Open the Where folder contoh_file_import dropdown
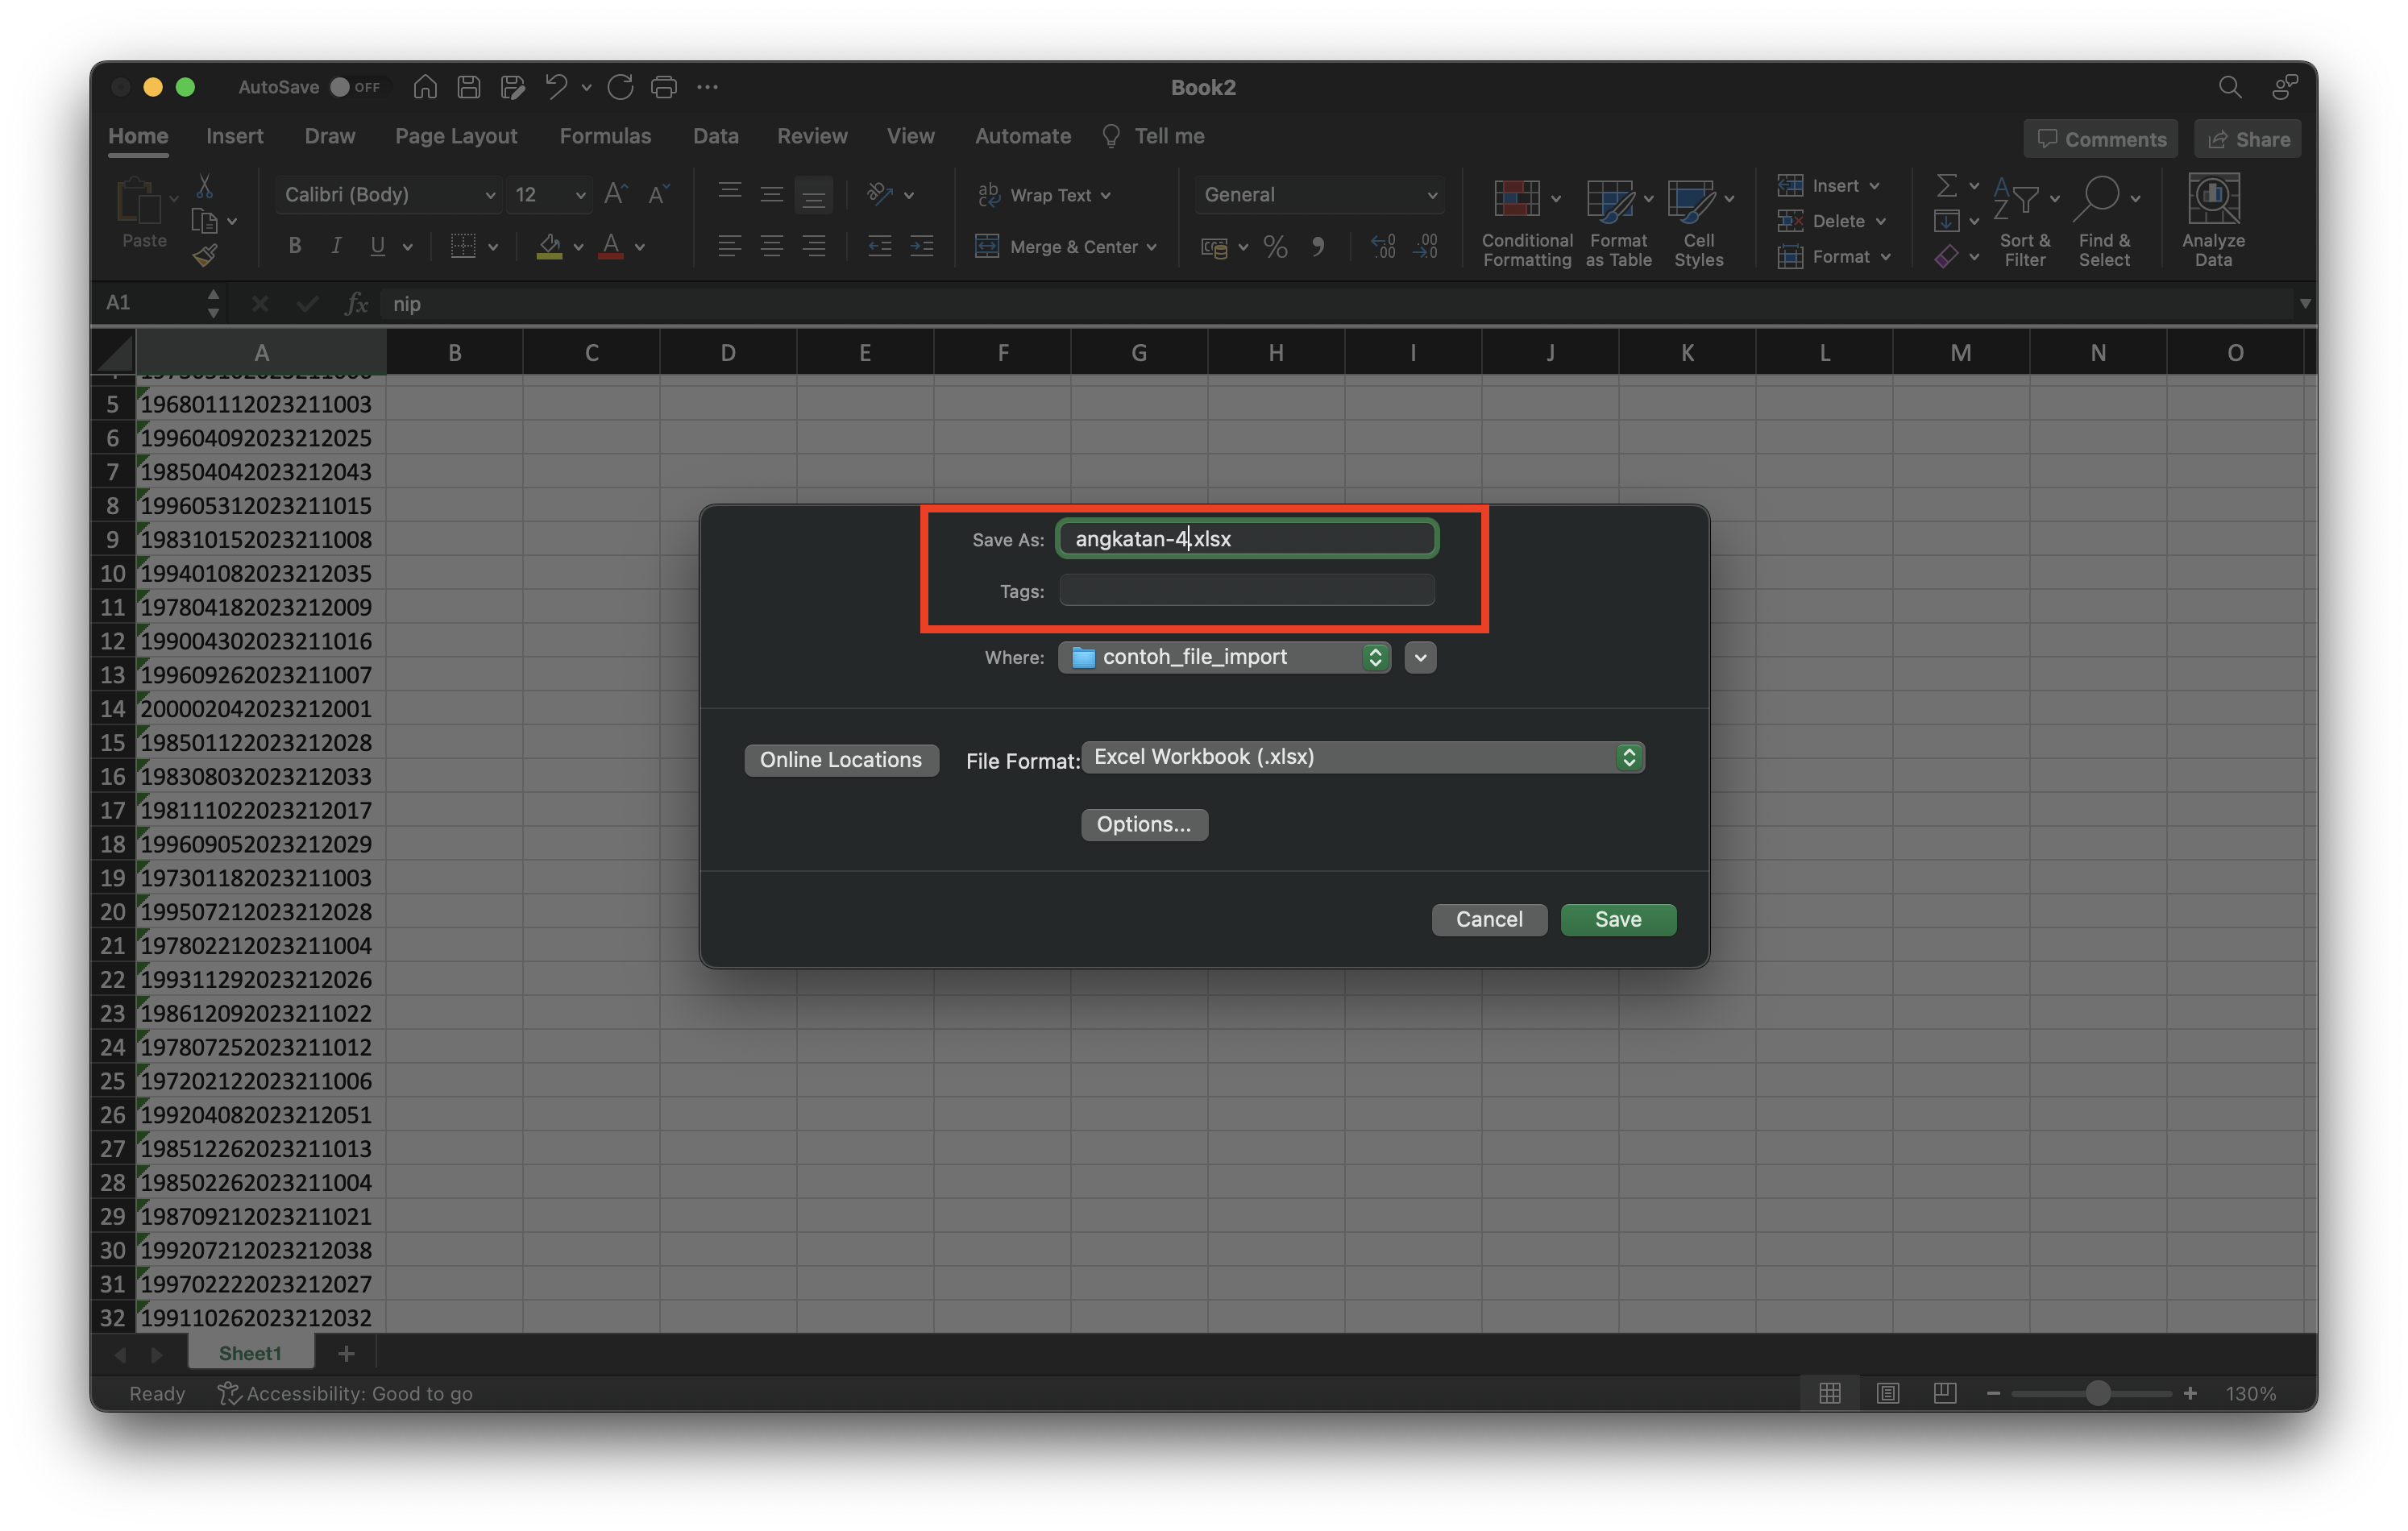 [x=1224, y=657]
